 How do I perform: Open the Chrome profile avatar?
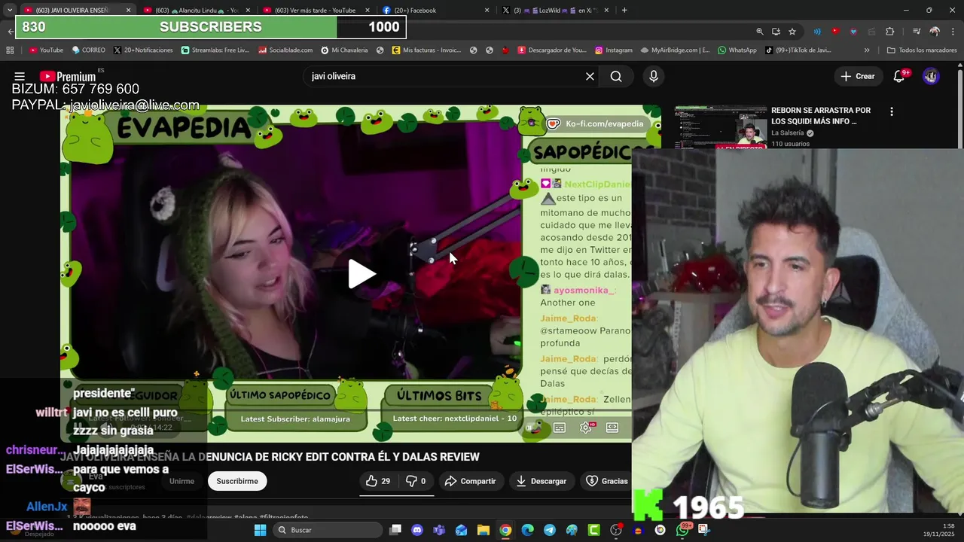point(935,32)
